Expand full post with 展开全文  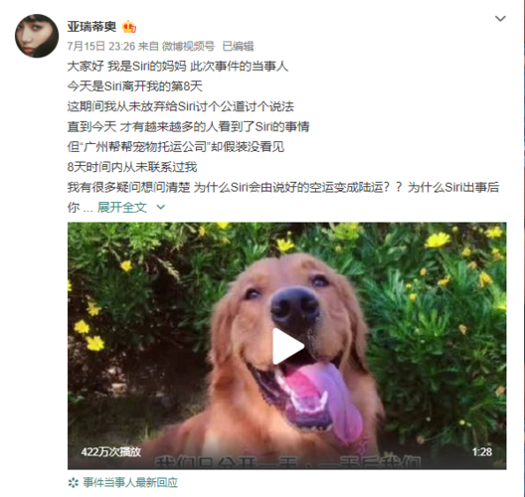(x=122, y=208)
